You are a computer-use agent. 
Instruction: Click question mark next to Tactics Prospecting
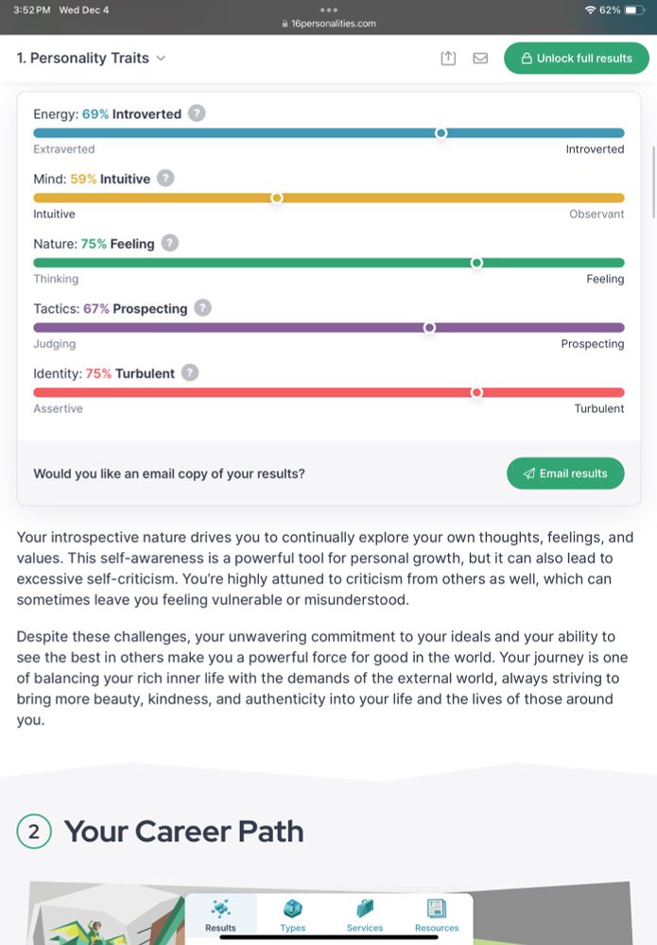click(202, 308)
